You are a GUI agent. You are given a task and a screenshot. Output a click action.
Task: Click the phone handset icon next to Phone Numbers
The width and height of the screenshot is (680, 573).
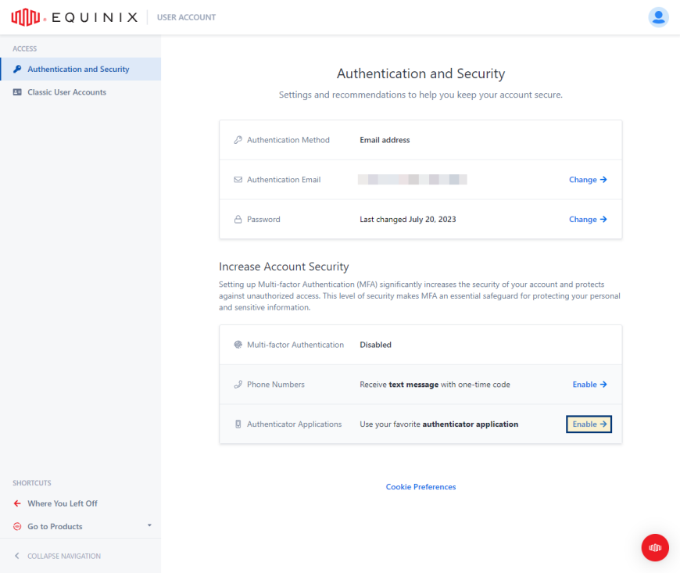[x=238, y=385]
